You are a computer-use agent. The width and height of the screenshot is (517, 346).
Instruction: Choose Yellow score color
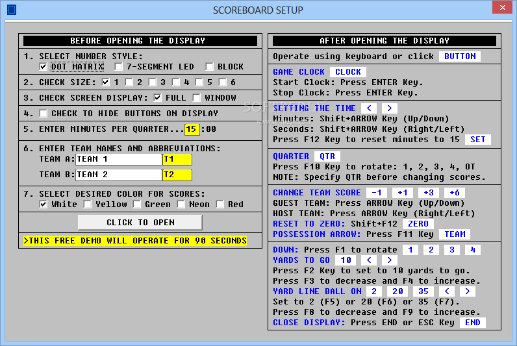88,204
